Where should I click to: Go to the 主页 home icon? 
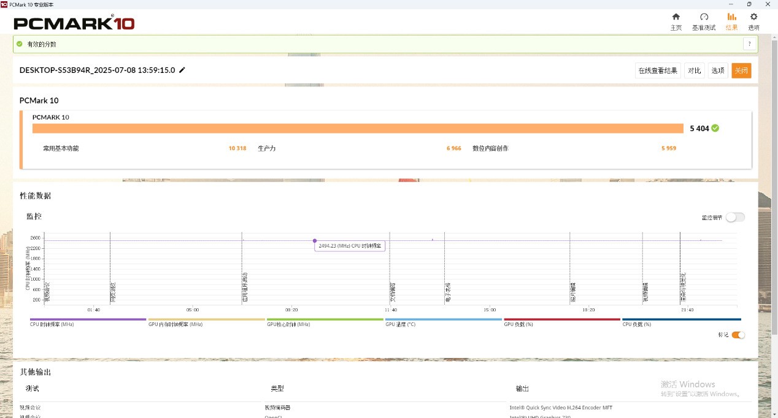(676, 17)
